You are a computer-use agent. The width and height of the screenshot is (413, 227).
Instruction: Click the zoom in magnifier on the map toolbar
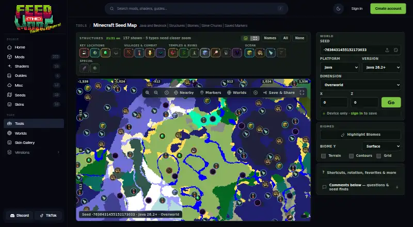coord(148,93)
